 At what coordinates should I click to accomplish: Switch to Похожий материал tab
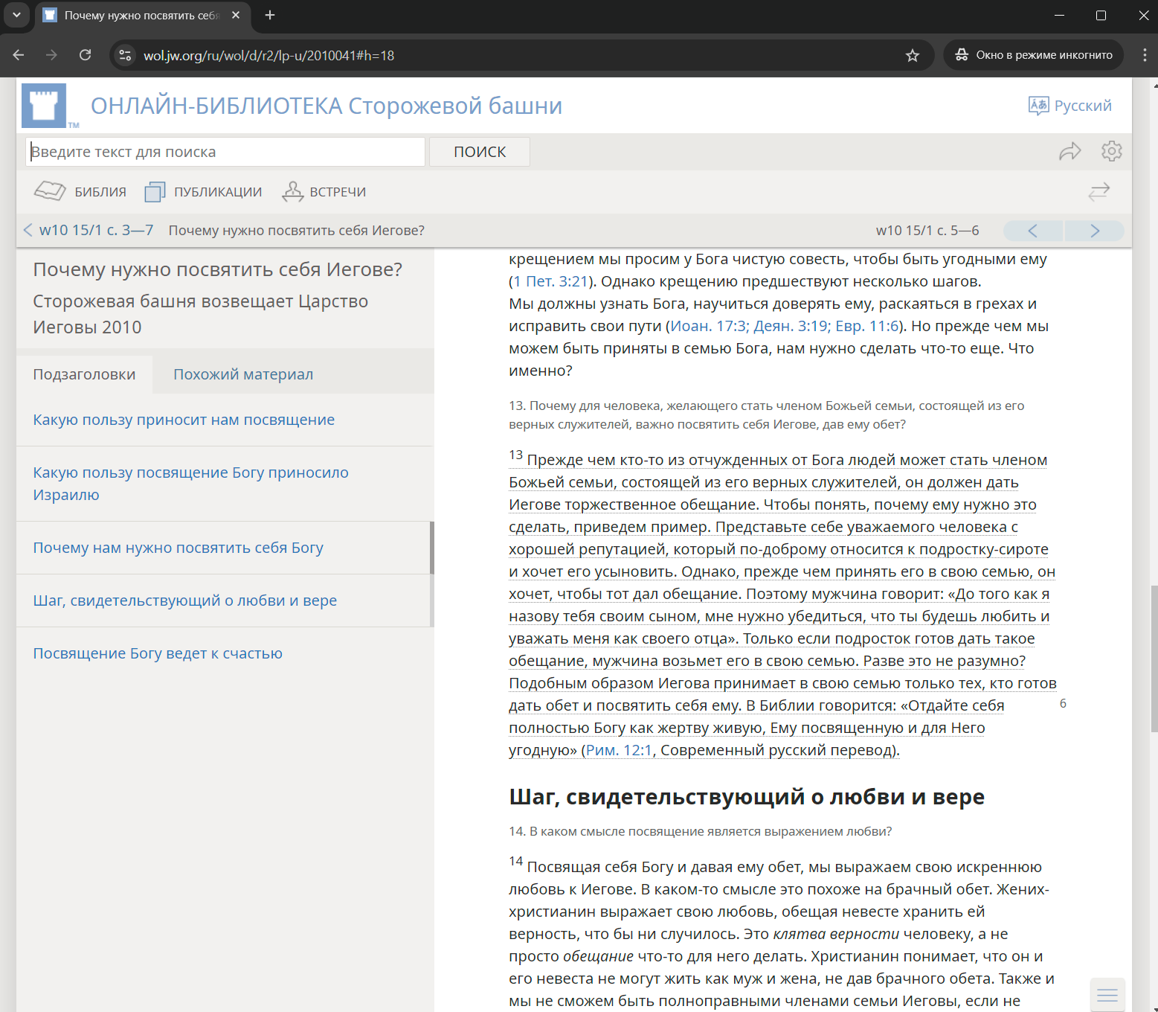(x=243, y=374)
